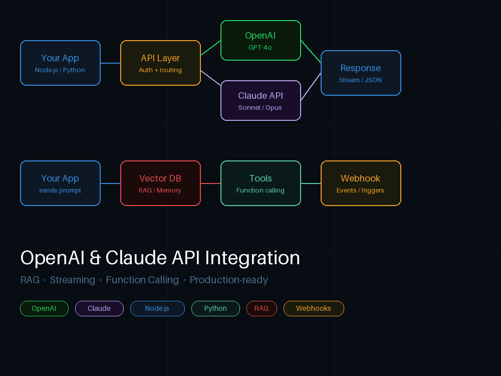Click the subtitle text Function Calling
The width and height of the screenshot is (501, 376).
(x=142, y=280)
